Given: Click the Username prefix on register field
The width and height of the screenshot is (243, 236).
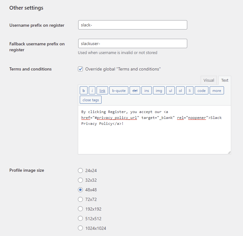Looking at the screenshot, I should [x=132, y=25].
